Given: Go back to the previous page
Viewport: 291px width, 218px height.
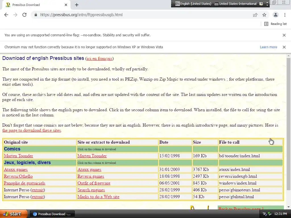Looking at the screenshot, I should [x=6, y=15].
